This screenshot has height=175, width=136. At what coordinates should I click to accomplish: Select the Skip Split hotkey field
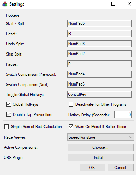click(x=100, y=54)
